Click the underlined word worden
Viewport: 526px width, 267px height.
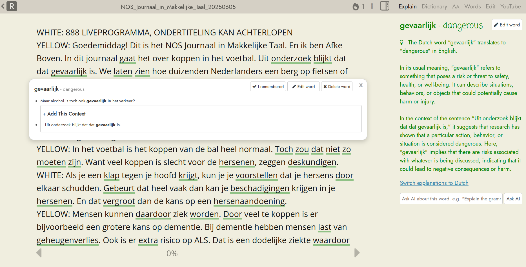coord(204,214)
